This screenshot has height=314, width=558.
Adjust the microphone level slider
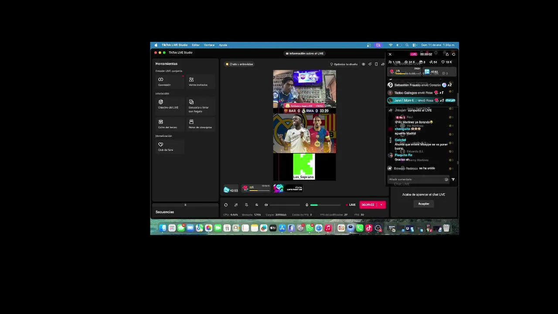(325, 205)
